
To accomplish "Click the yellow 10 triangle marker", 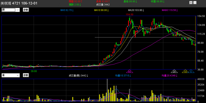I will 185,71.
